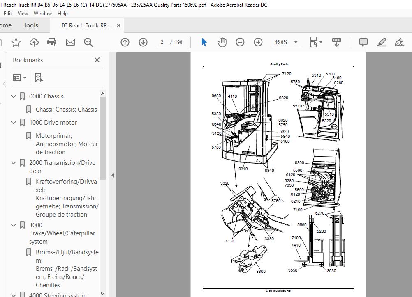The image size is (412, 297).
Task: Collapse the 0000 Chassis bookmark
Action: pos(14,96)
